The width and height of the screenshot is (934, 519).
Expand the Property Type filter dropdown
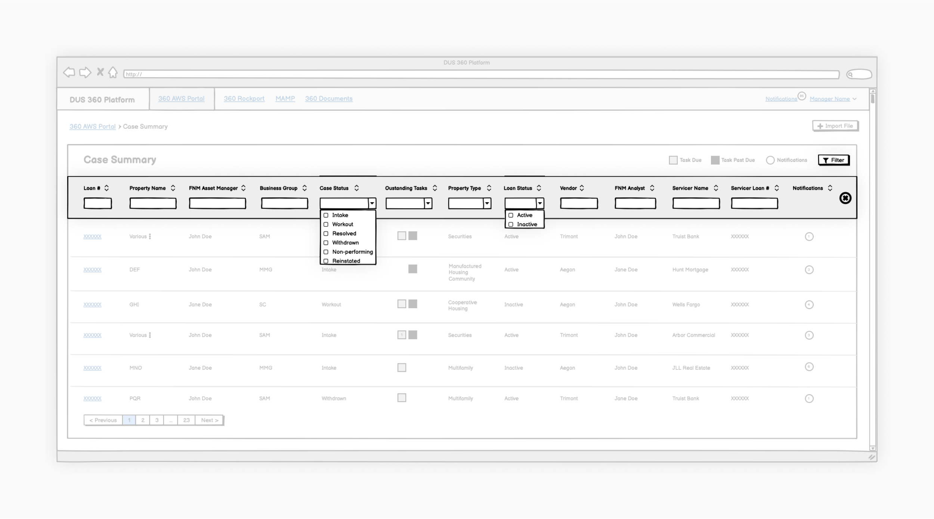487,203
